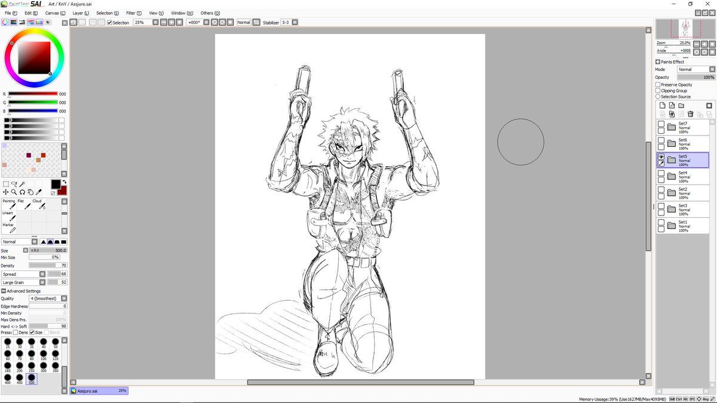Open the Window menu
The width and height of the screenshot is (717, 403).
point(182,13)
